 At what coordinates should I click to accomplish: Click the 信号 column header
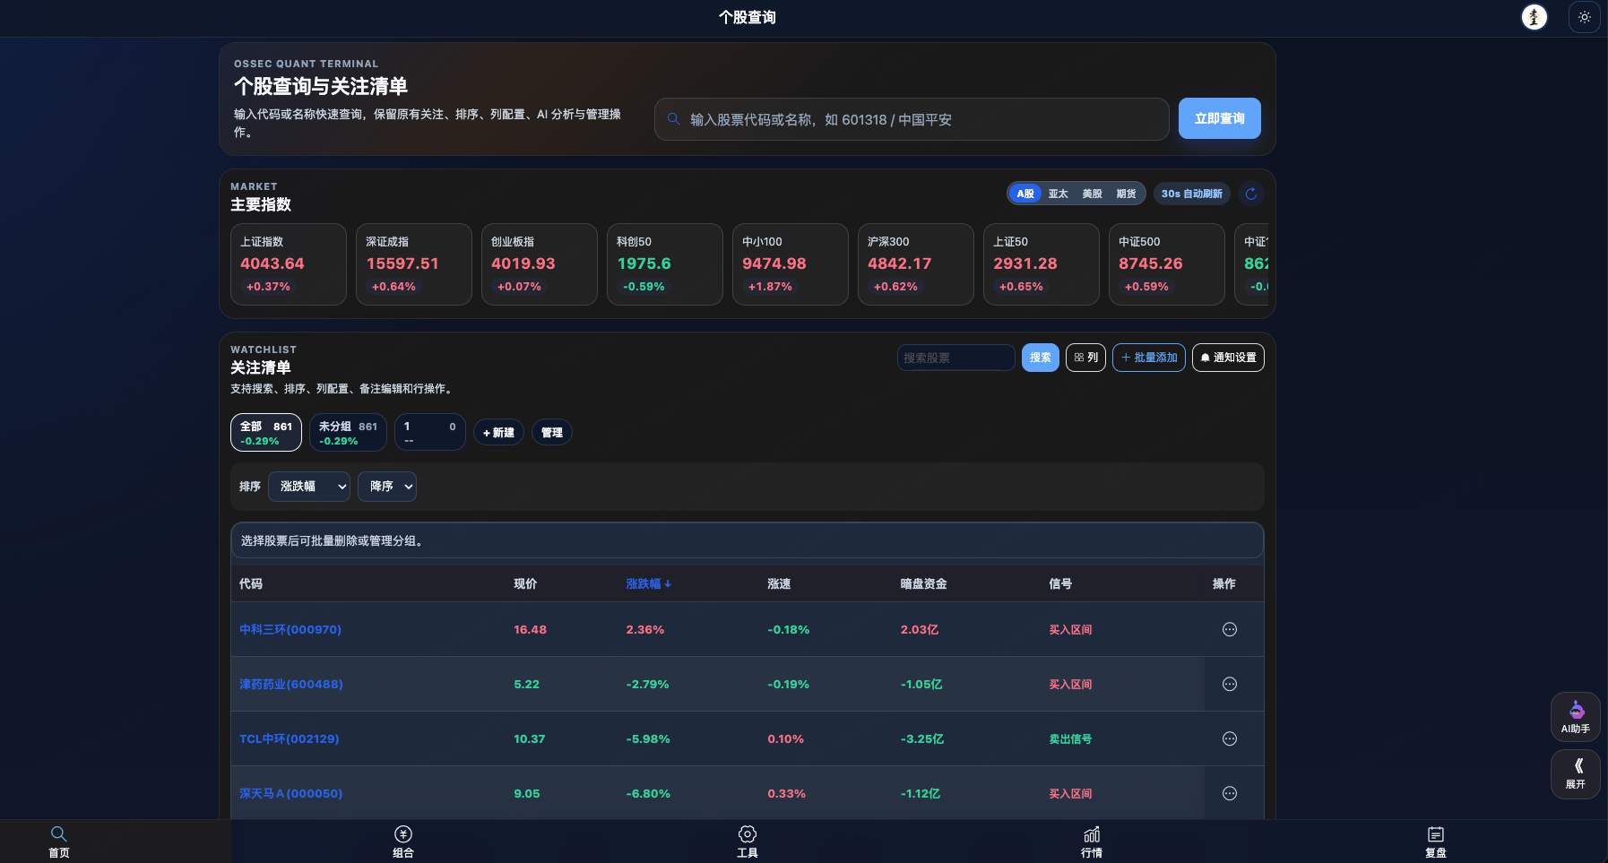(x=1060, y=583)
